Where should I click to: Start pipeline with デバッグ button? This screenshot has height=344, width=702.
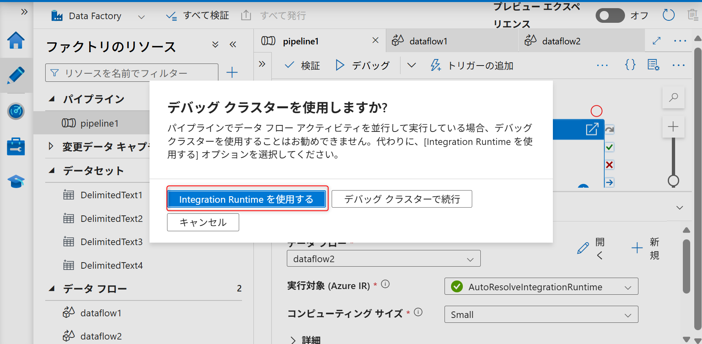pyautogui.click(x=363, y=65)
